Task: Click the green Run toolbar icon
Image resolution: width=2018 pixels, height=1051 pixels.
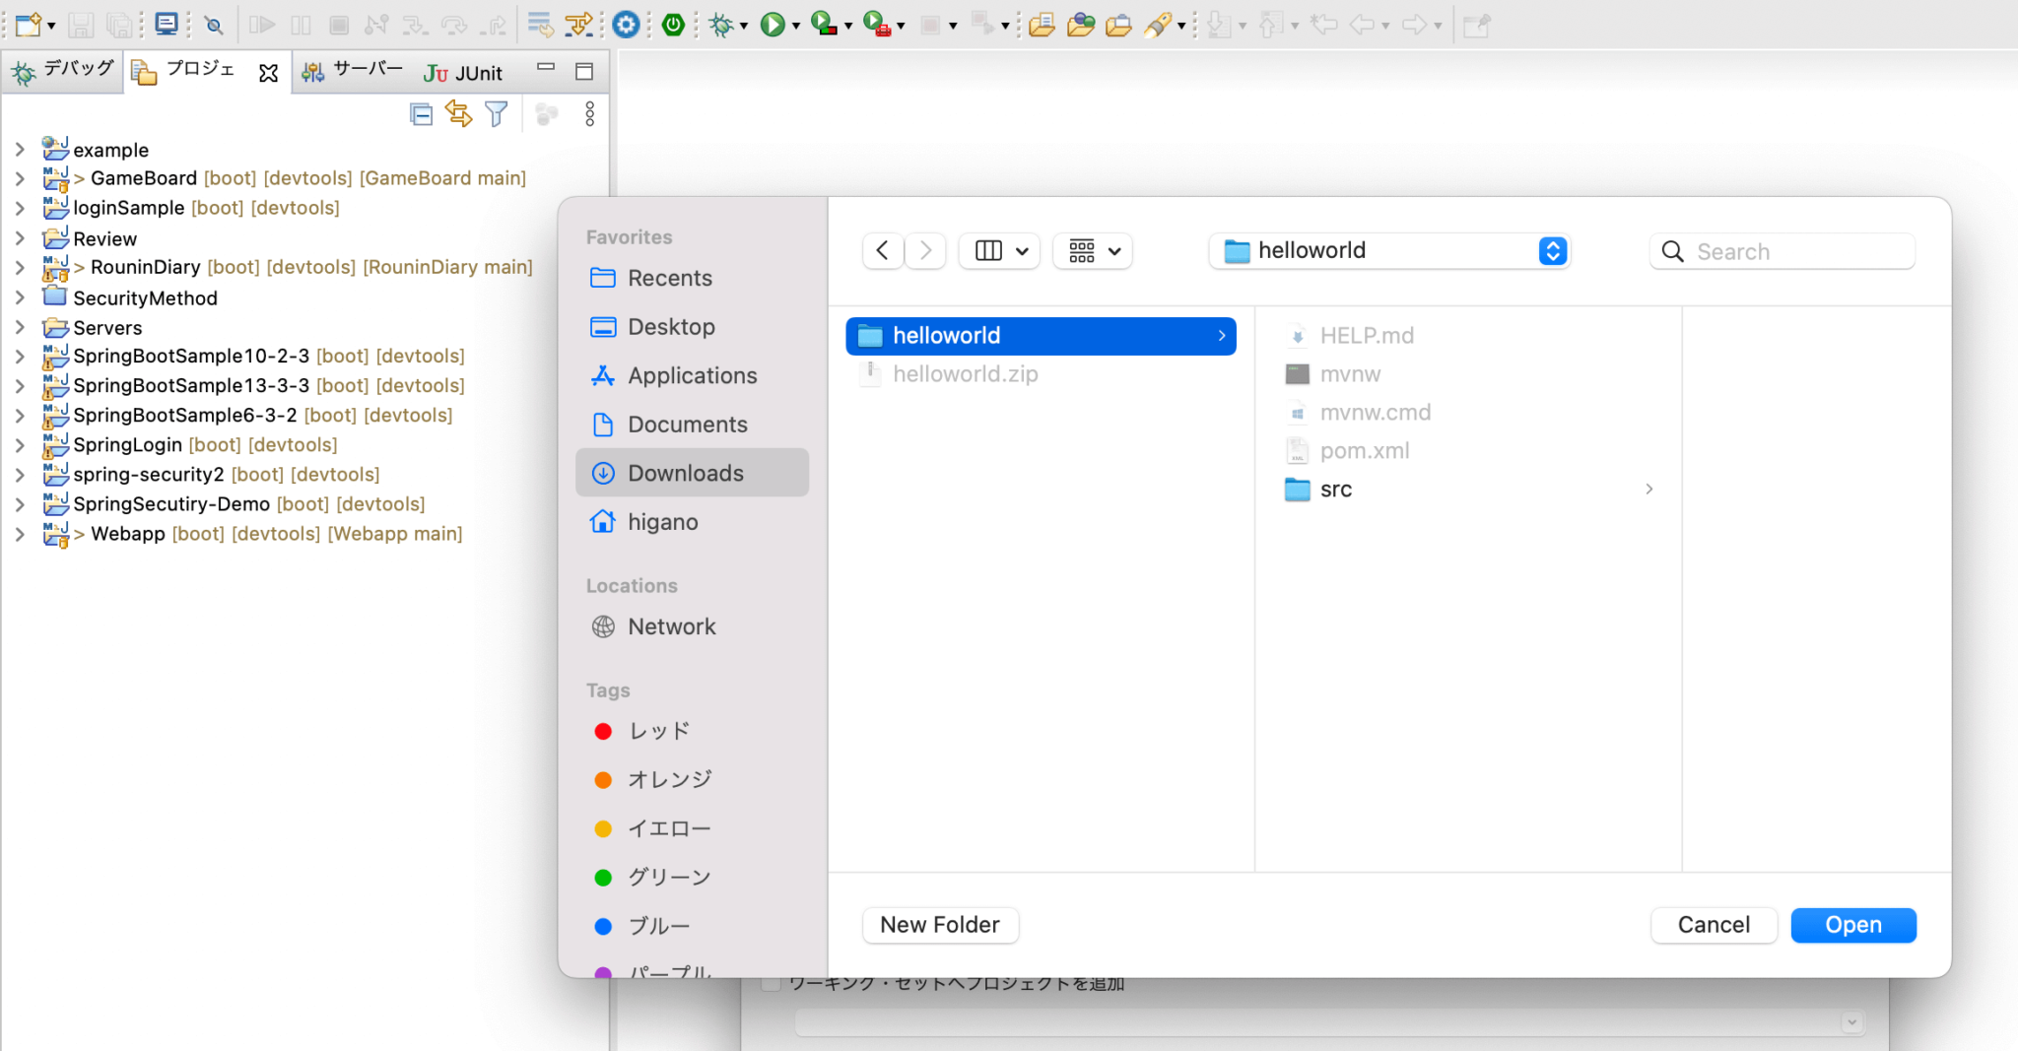Action: pos(774,25)
